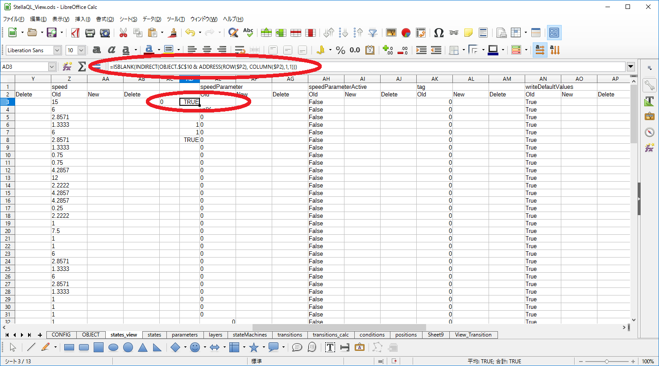Insert a special character (Omega icon)
Image resolution: width=659 pixels, height=366 pixels.
439,33
